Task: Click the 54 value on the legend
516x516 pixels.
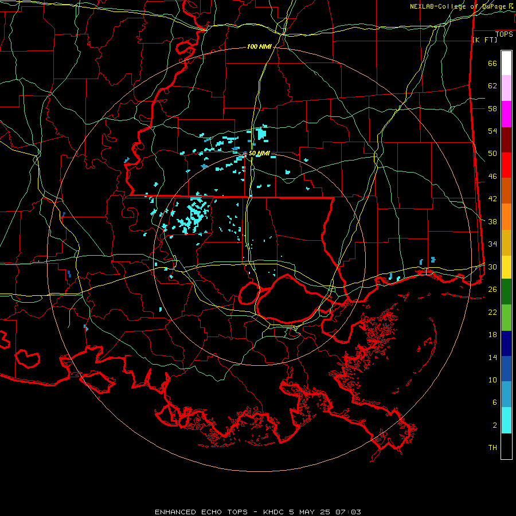Action: pyautogui.click(x=492, y=131)
